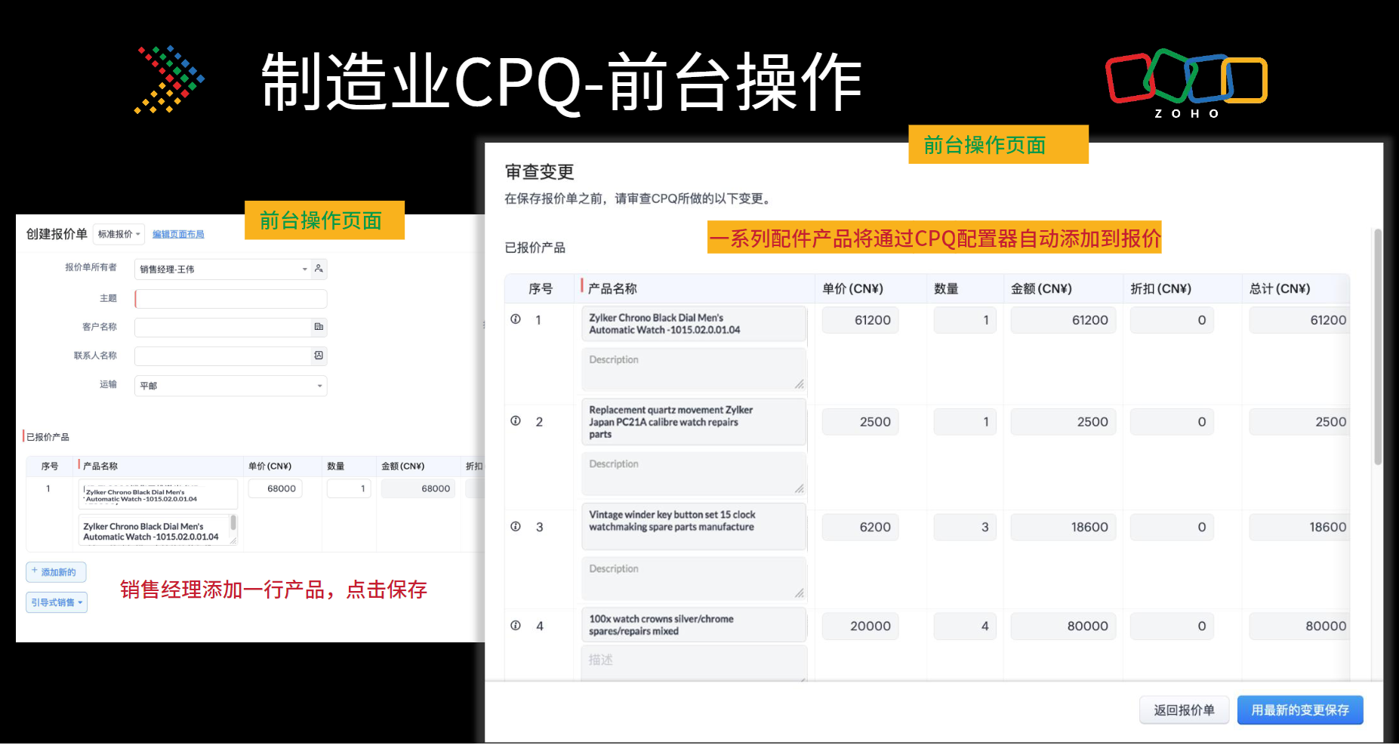Viewport: 1399px width, 745px height.
Task: Click the info icon for row 4
Action: click(516, 626)
